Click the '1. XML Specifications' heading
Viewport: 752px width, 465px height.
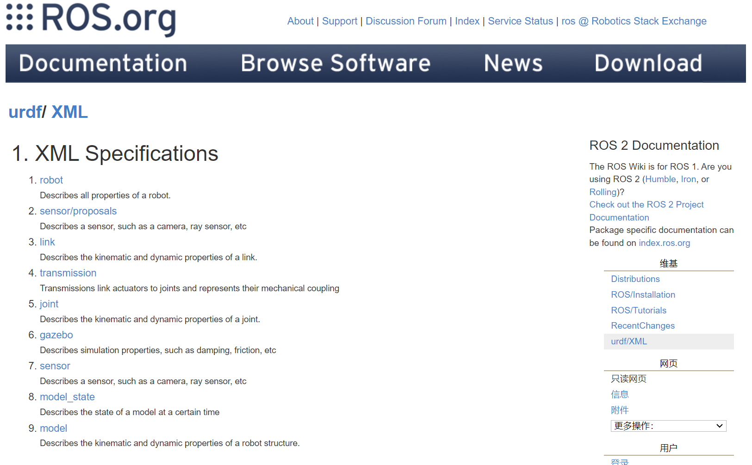tap(115, 153)
